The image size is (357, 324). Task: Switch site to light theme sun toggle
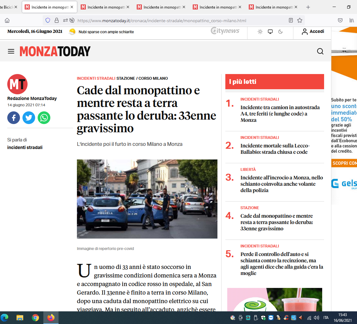260,32
